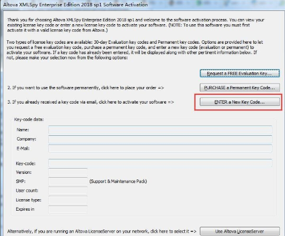Focus the License type field
Image resolution: width=285 pixels, height=236 pixels.
[x=68, y=200]
